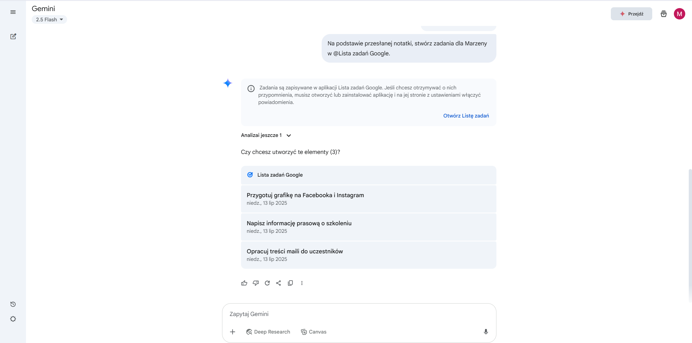
Task: Click the "Przejdź" upgrade button
Action: [x=631, y=14]
